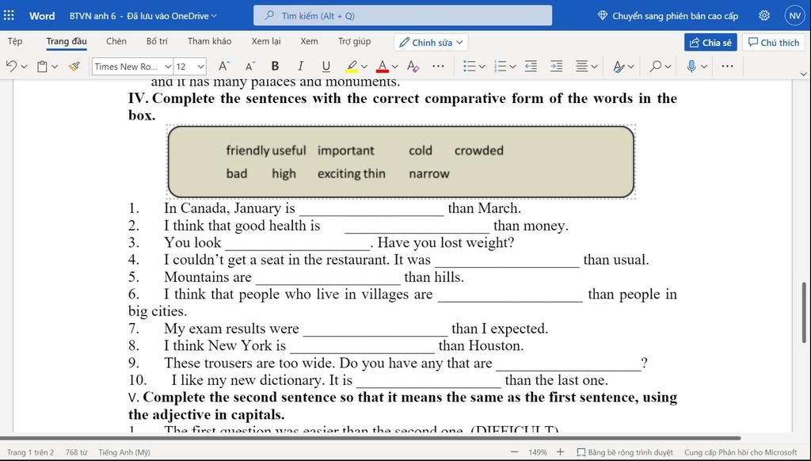This screenshot has width=811, height=461.
Task: Click the Tìm kiếm search box
Action: (402, 16)
